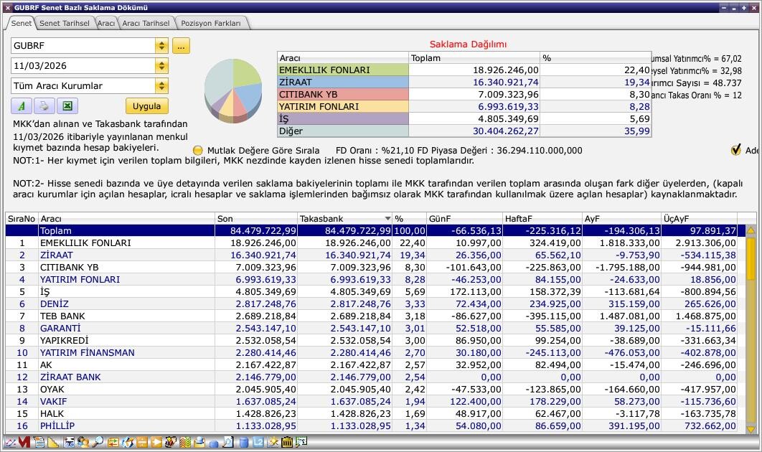The width and height of the screenshot is (762, 452).
Task: Click the green 'A' font icon
Action: [22, 106]
